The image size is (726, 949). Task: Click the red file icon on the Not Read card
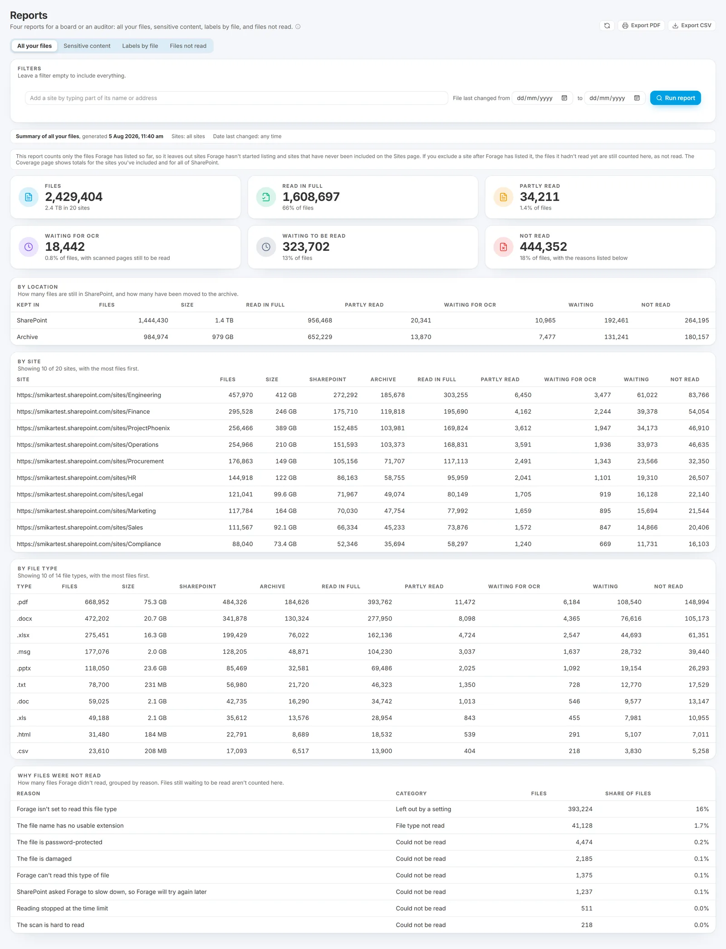point(503,247)
